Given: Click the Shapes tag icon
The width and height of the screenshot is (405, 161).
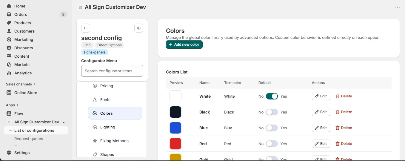Looking at the screenshot, I should [x=95, y=154].
